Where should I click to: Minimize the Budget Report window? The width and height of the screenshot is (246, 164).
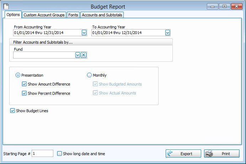click(213, 6)
